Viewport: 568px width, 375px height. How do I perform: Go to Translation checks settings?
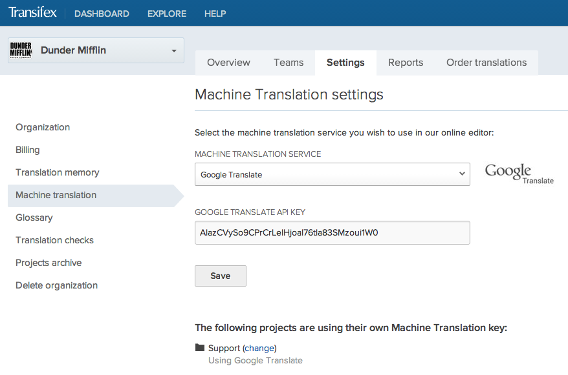point(55,240)
